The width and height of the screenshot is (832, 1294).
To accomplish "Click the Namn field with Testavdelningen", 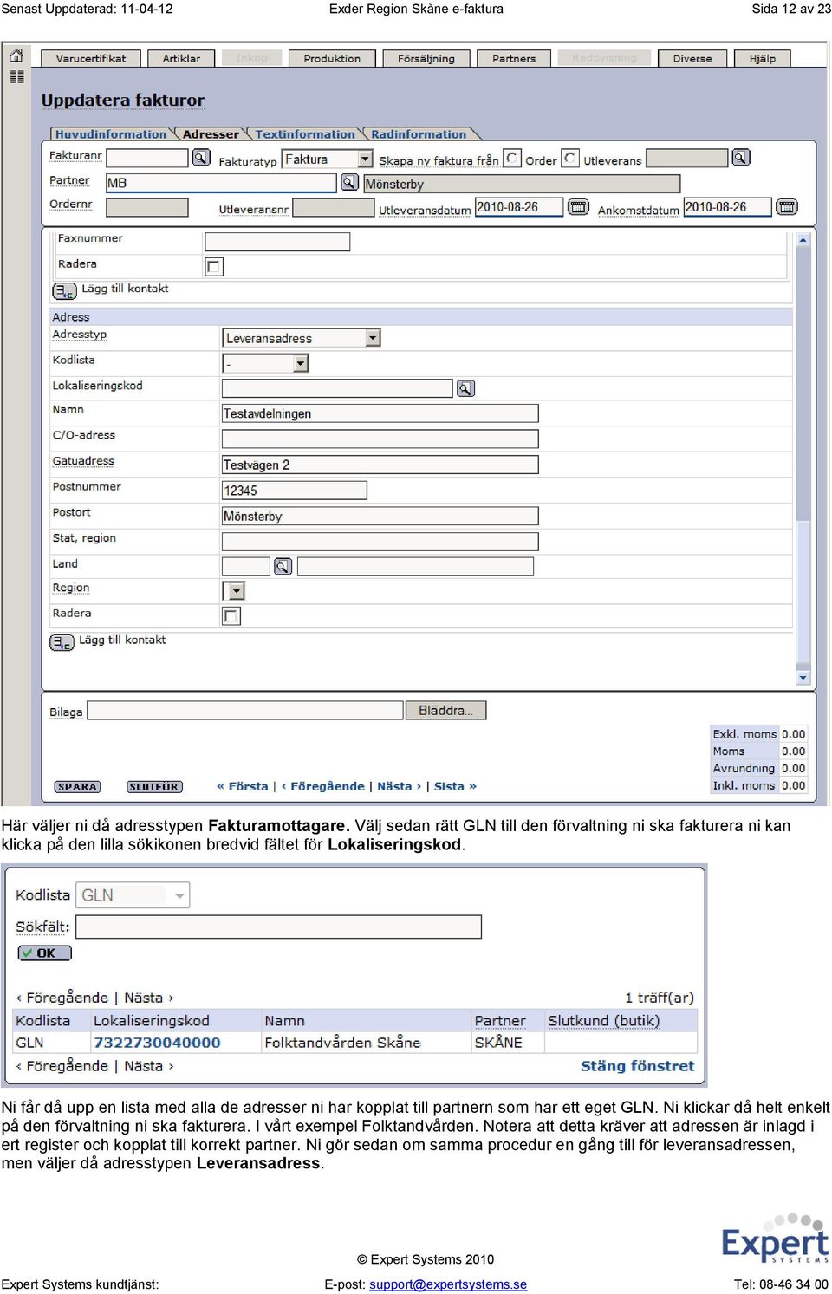I will tap(380, 413).
